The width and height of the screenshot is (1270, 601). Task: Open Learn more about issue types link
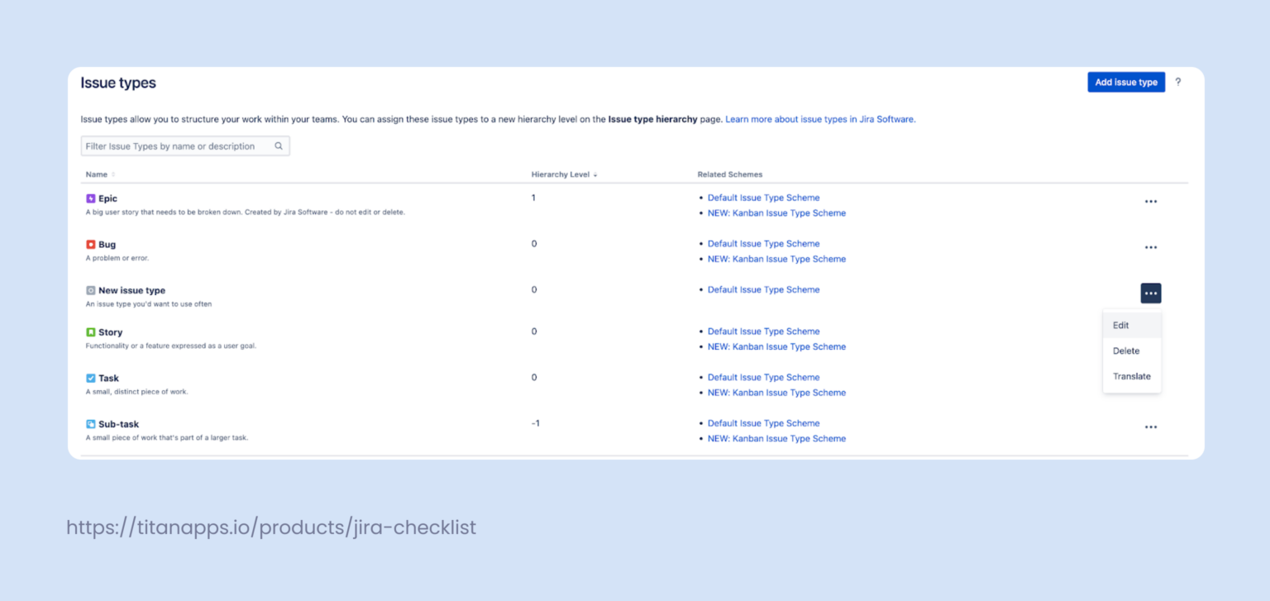click(819, 119)
